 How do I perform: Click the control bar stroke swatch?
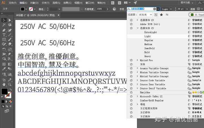31,9
